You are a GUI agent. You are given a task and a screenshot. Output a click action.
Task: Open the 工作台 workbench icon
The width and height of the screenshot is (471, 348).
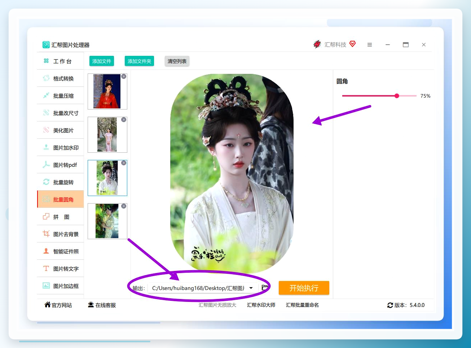pyautogui.click(x=46, y=61)
